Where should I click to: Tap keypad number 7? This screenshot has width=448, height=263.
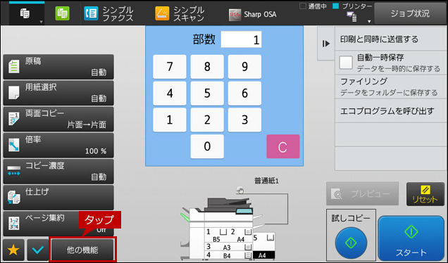(170, 67)
